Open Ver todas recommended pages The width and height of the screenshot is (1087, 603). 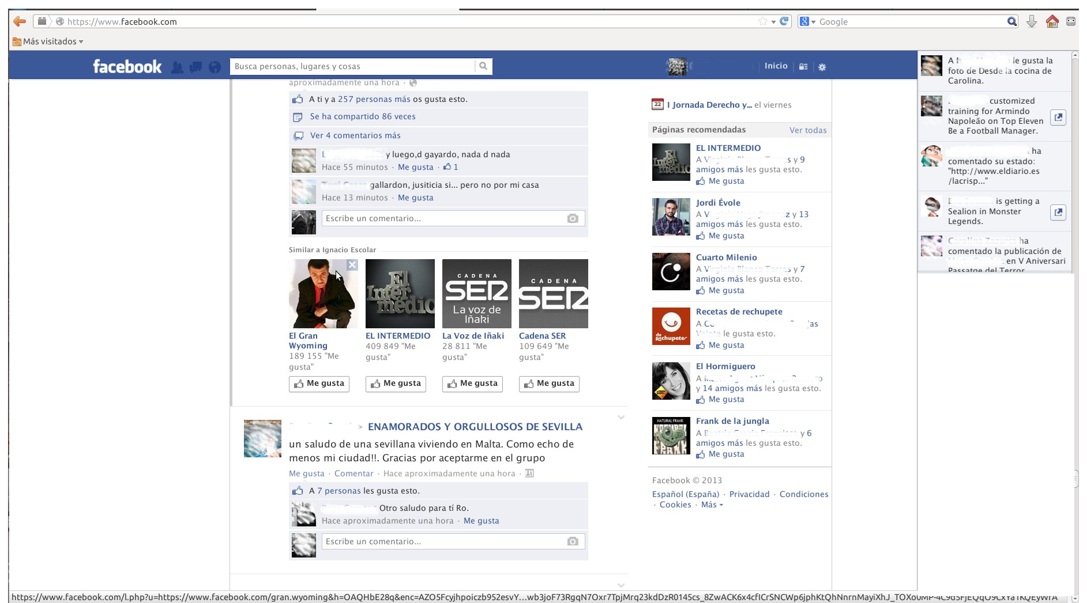(808, 130)
